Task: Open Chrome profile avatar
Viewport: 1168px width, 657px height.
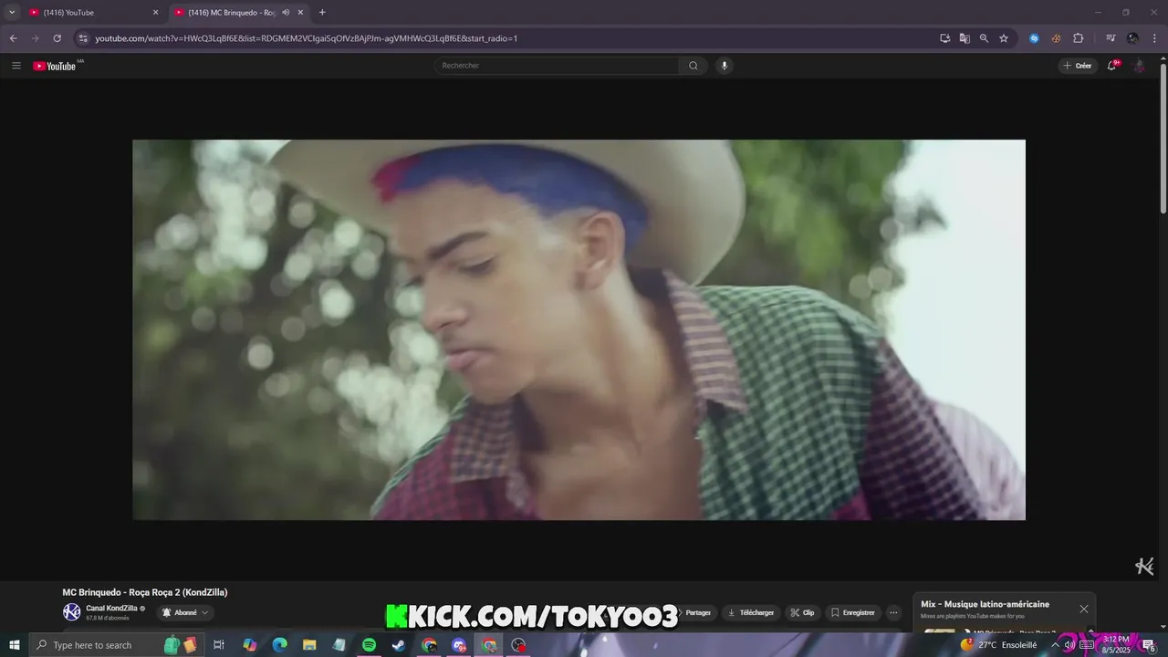Action: (1132, 38)
